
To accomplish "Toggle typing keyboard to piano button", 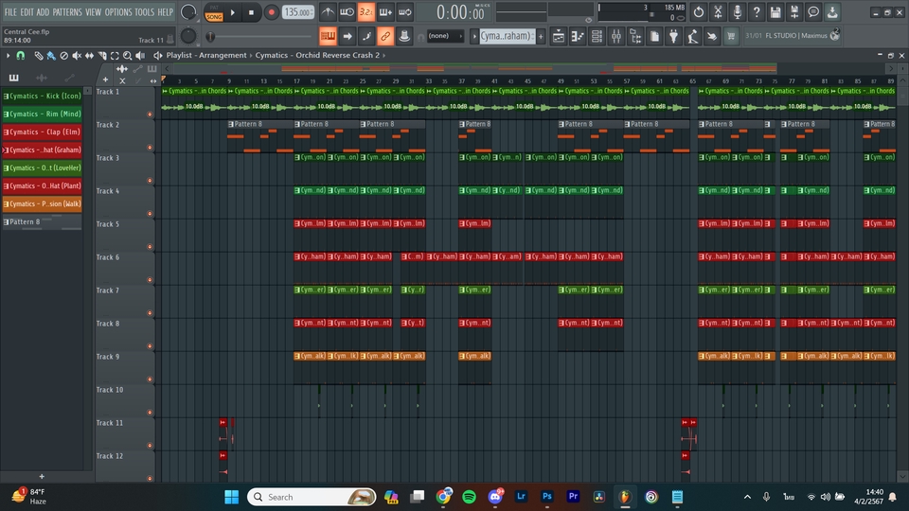I will 328,36.
